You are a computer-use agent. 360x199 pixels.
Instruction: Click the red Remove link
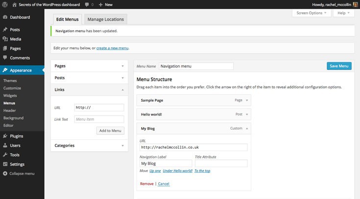click(147, 184)
